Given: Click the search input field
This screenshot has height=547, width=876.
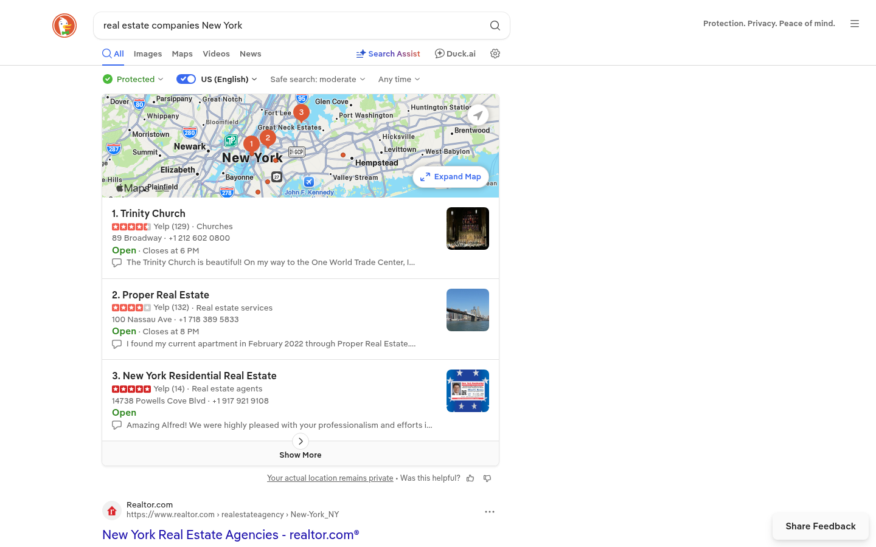Looking at the screenshot, I should [292, 26].
